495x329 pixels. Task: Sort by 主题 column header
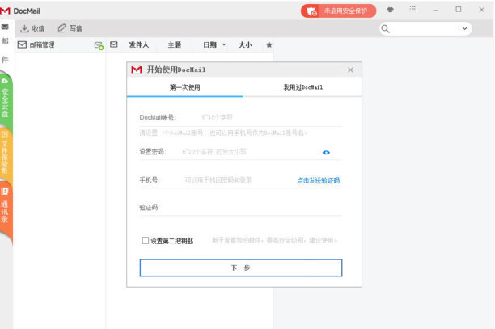tap(174, 44)
